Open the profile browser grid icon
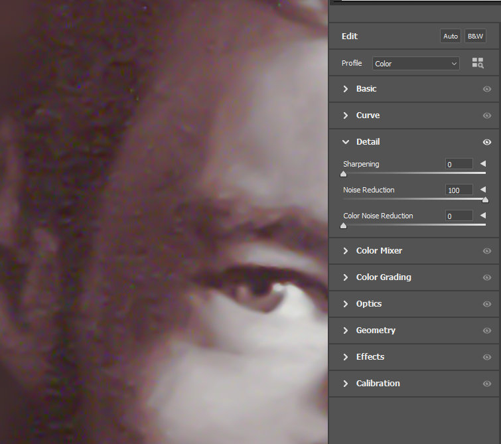The width and height of the screenshot is (501, 444). coord(478,63)
